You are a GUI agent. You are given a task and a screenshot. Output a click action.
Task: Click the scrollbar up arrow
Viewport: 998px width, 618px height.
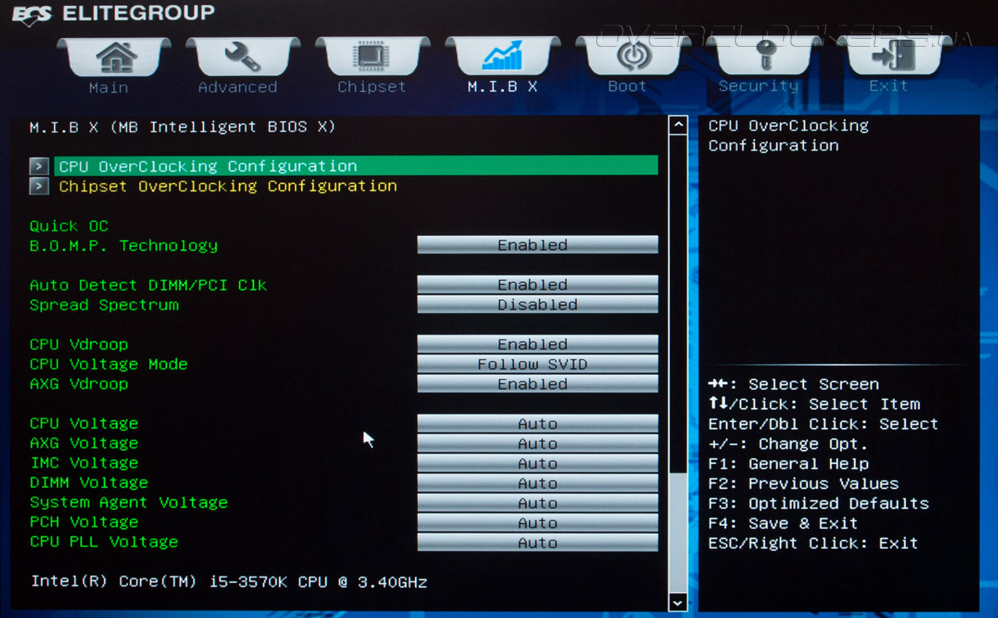[x=678, y=125]
